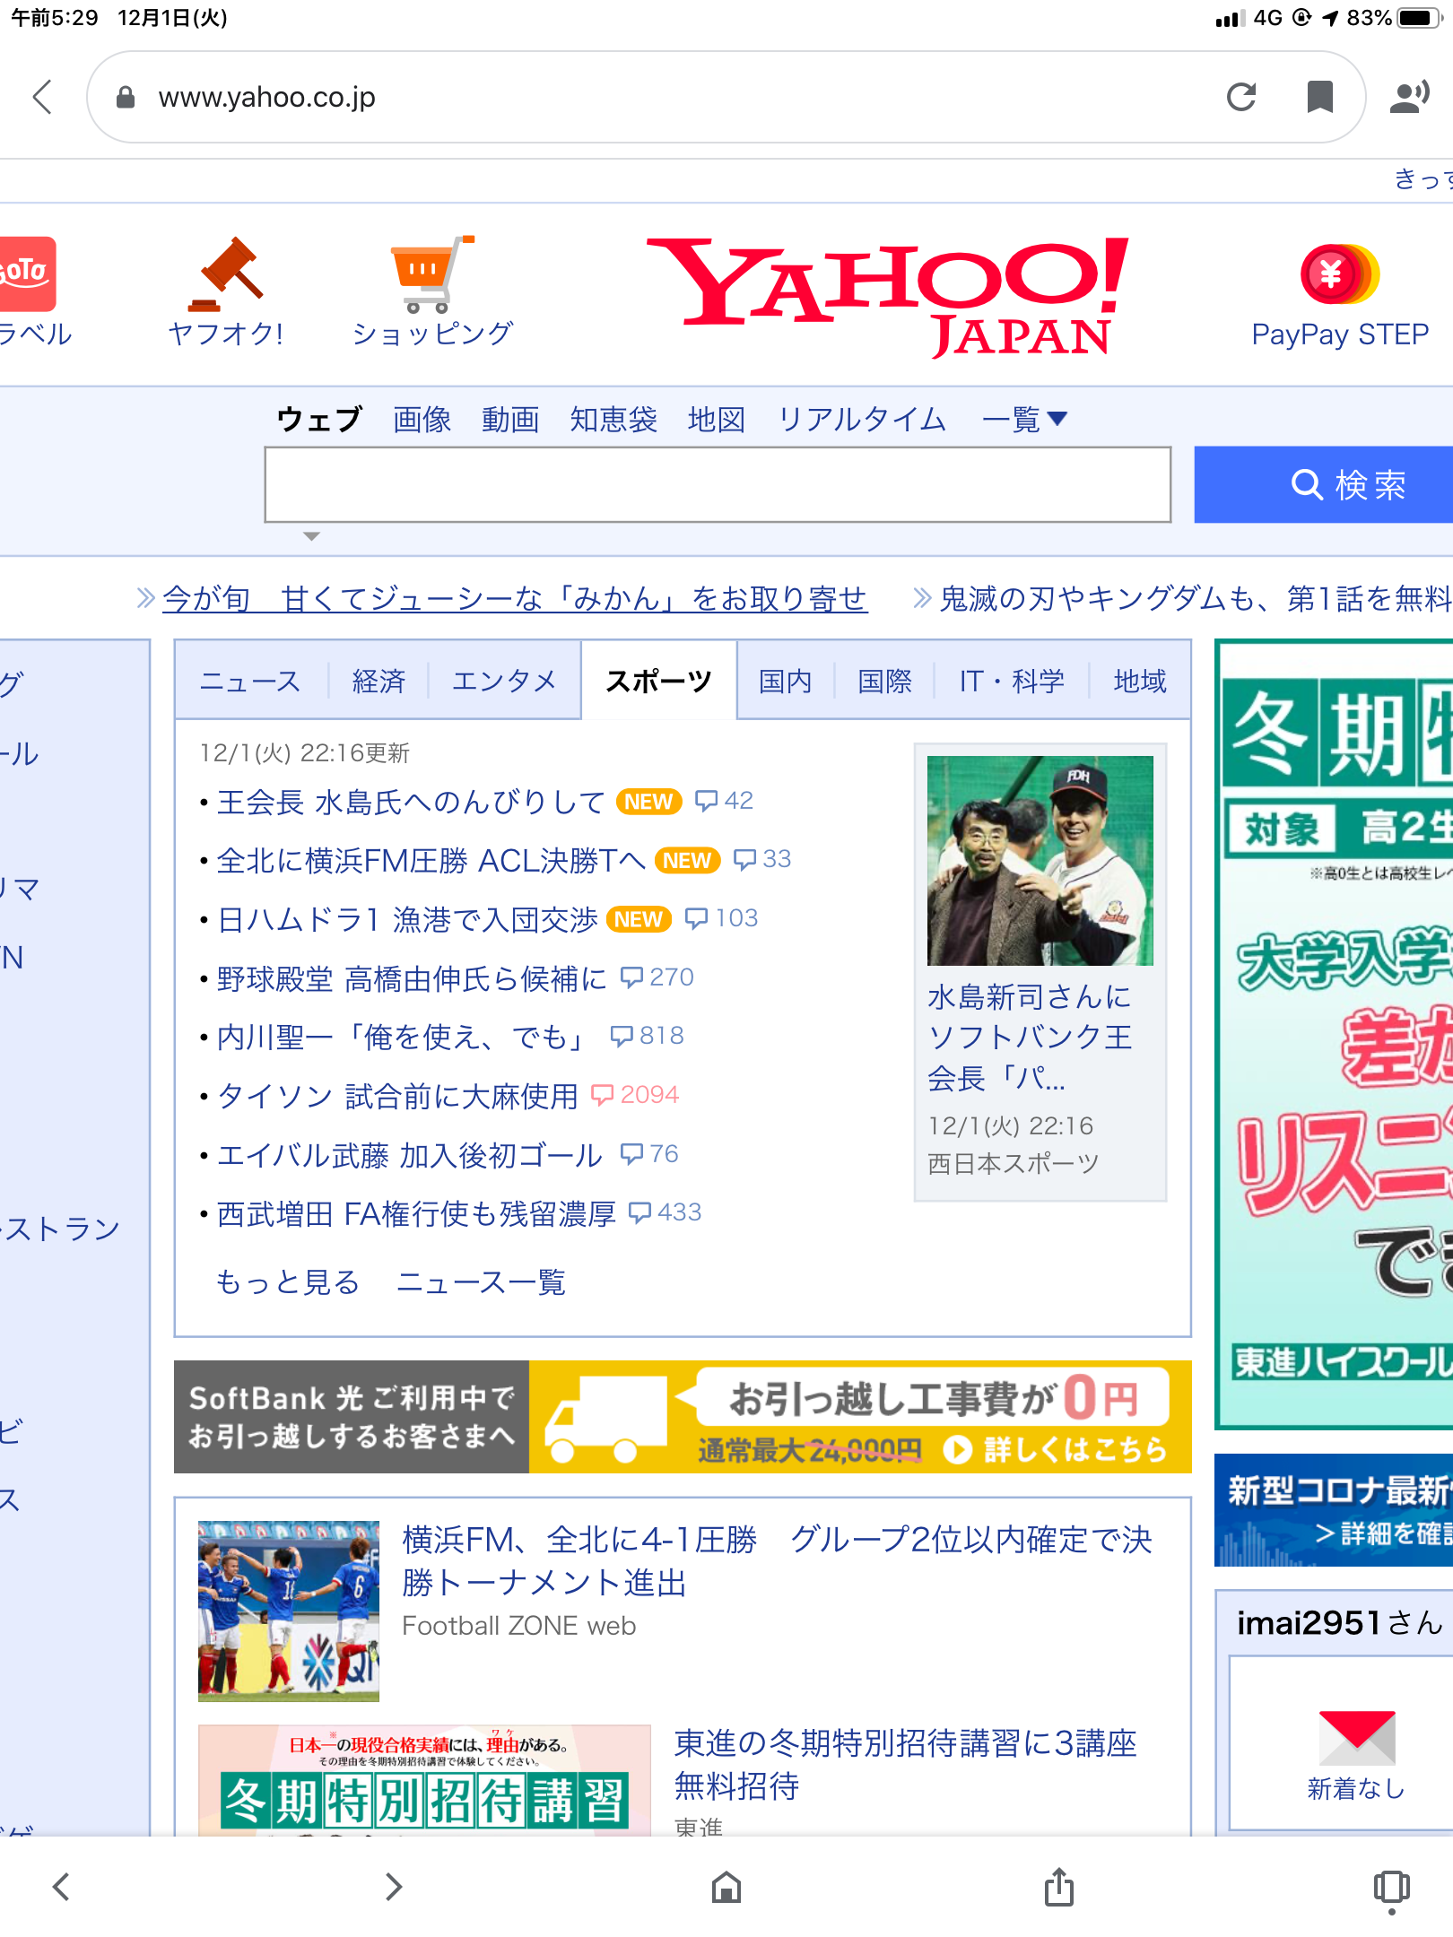Switch to the 経済 news tab
The width and height of the screenshot is (1453, 1937).
[378, 682]
